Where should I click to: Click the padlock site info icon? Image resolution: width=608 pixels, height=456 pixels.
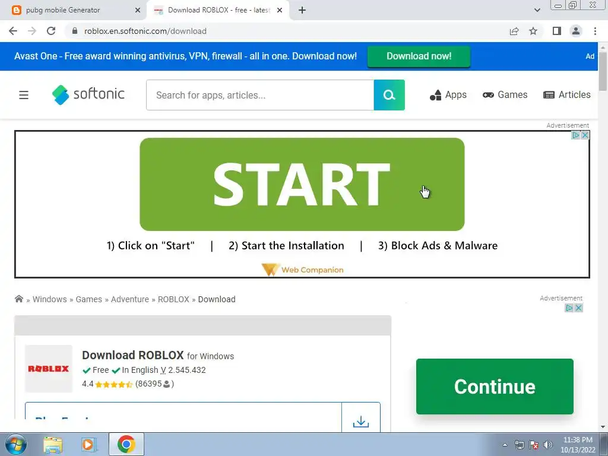point(75,31)
